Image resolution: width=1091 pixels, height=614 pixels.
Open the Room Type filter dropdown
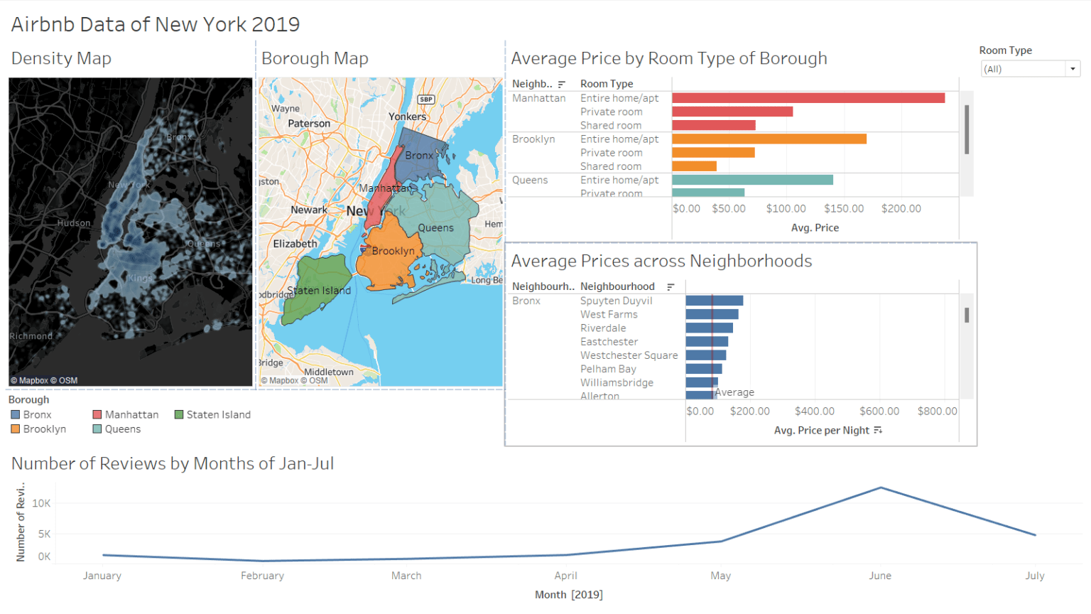[x=1073, y=68]
